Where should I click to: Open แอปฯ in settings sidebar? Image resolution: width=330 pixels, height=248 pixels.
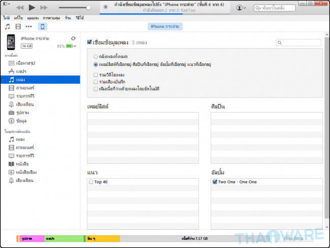17,72
